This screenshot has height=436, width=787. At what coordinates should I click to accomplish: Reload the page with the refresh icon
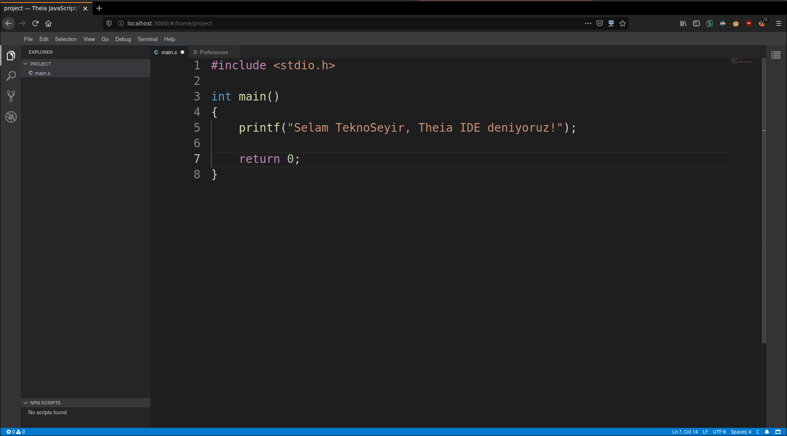click(35, 23)
